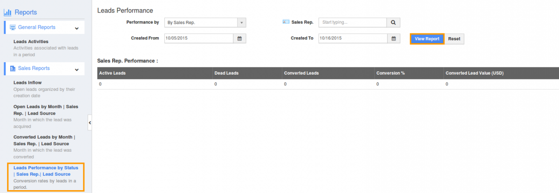This screenshot has height=193, width=559.
Task: Collapse the Sales Reports section chevron
Action: tap(77, 69)
